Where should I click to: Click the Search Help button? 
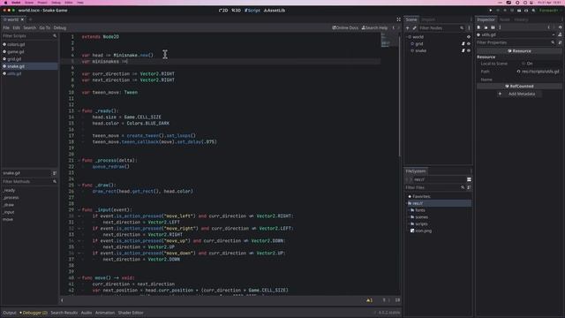[374, 27]
